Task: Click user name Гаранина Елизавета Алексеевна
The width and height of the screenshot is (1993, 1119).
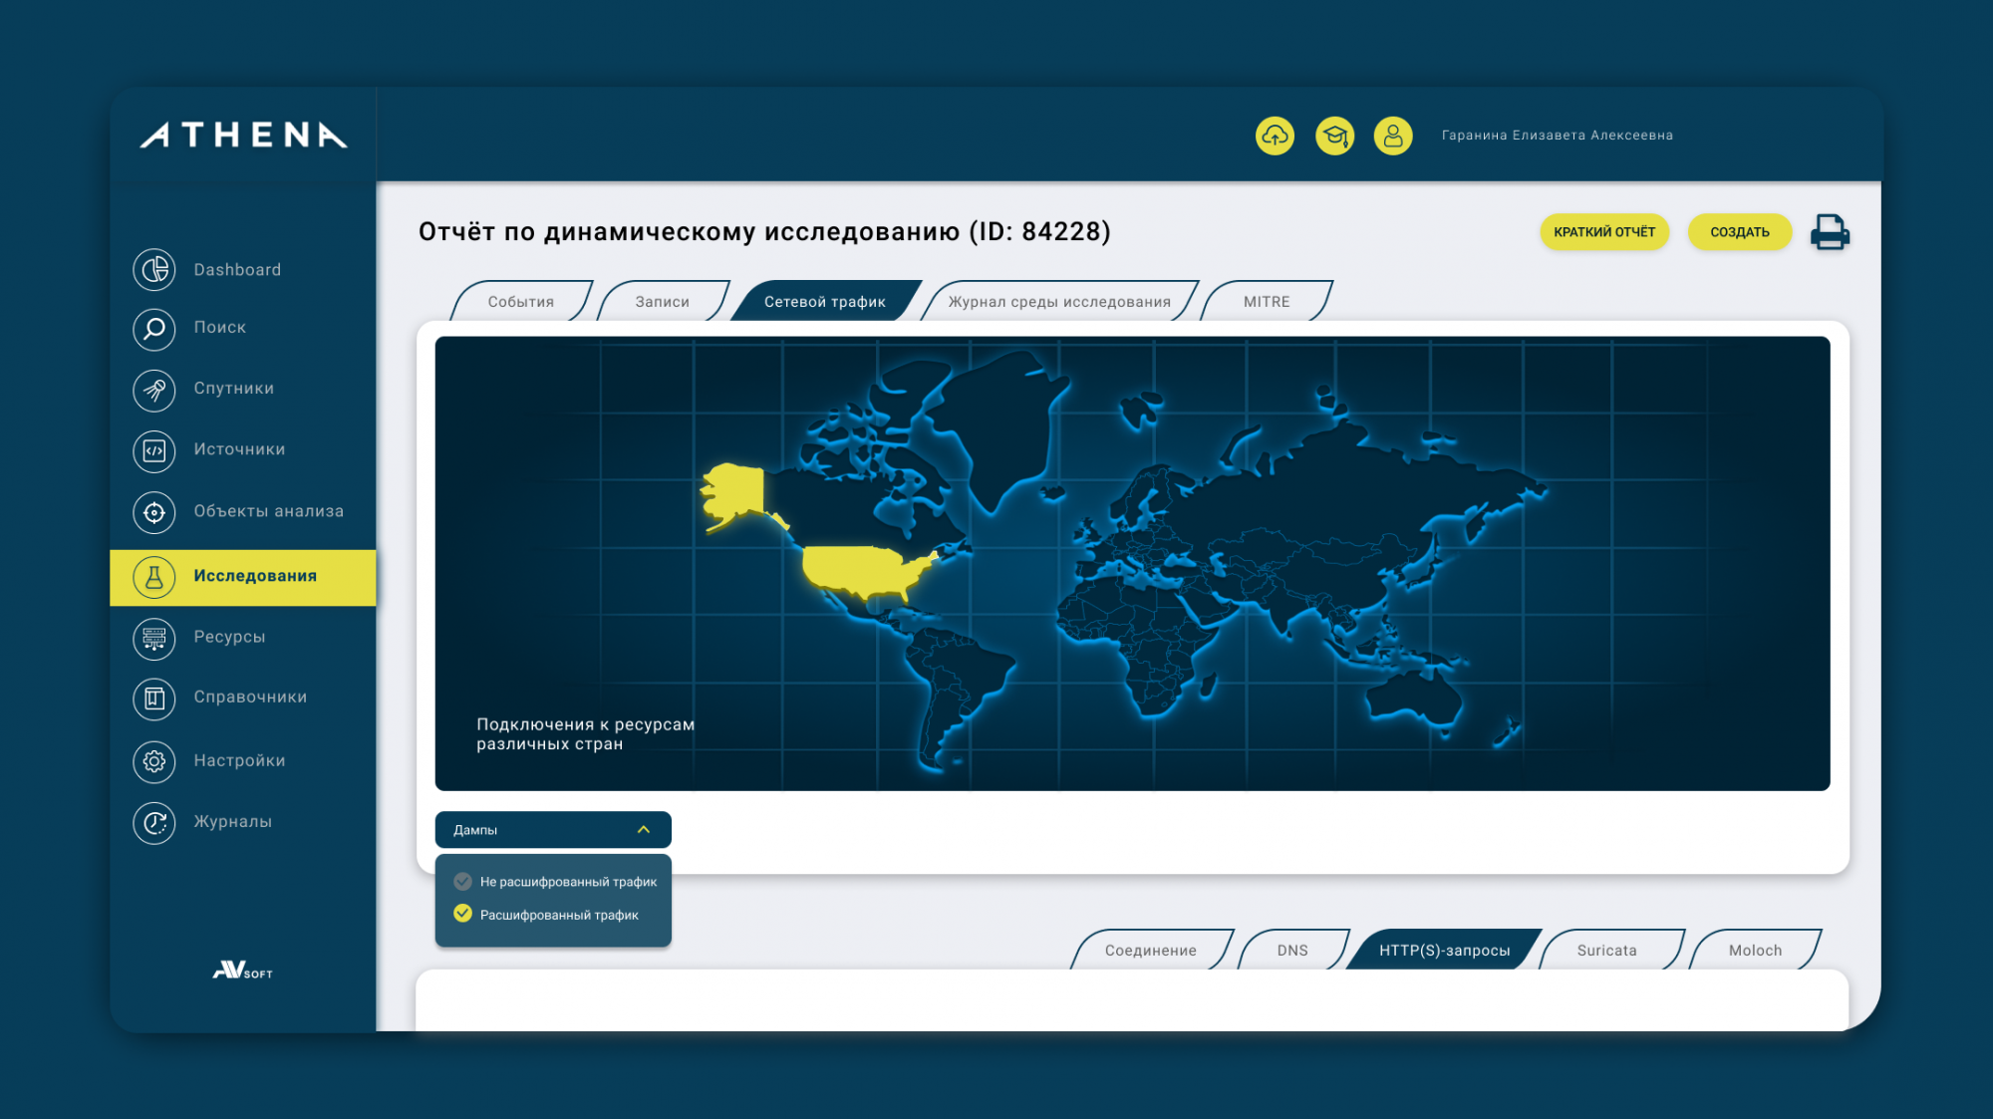Action: click(x=1557, y=136)
